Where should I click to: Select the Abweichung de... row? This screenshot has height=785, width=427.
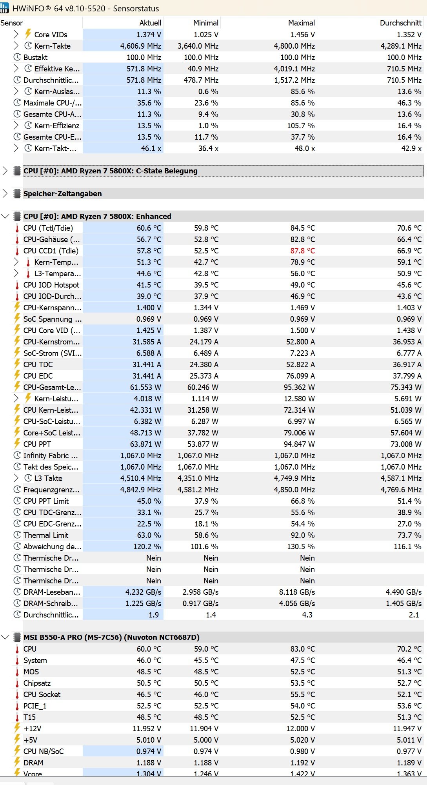(x=212, y=546)
